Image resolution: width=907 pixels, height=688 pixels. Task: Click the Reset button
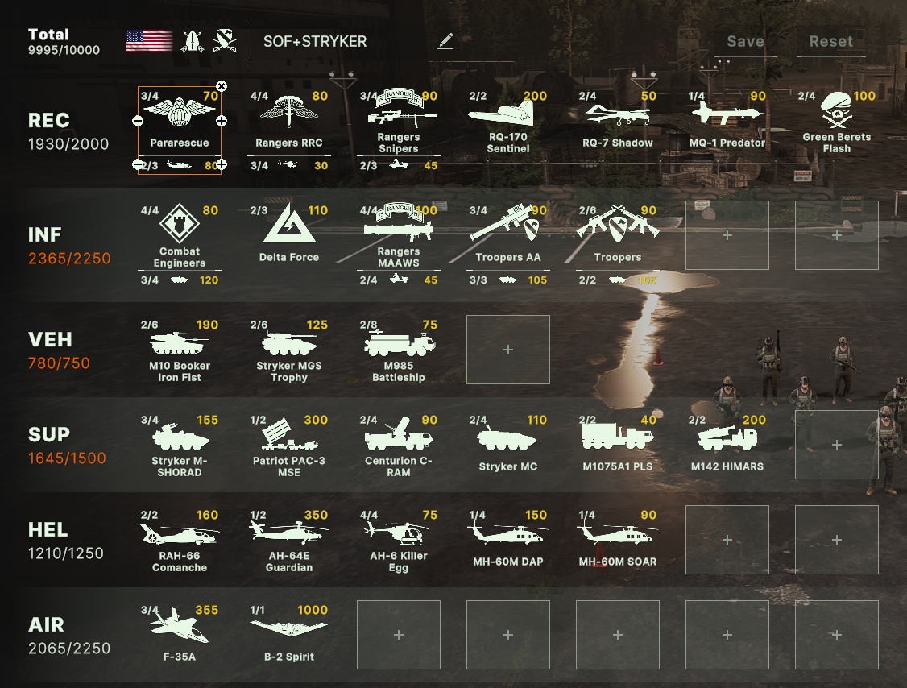[x=830, y=42]
